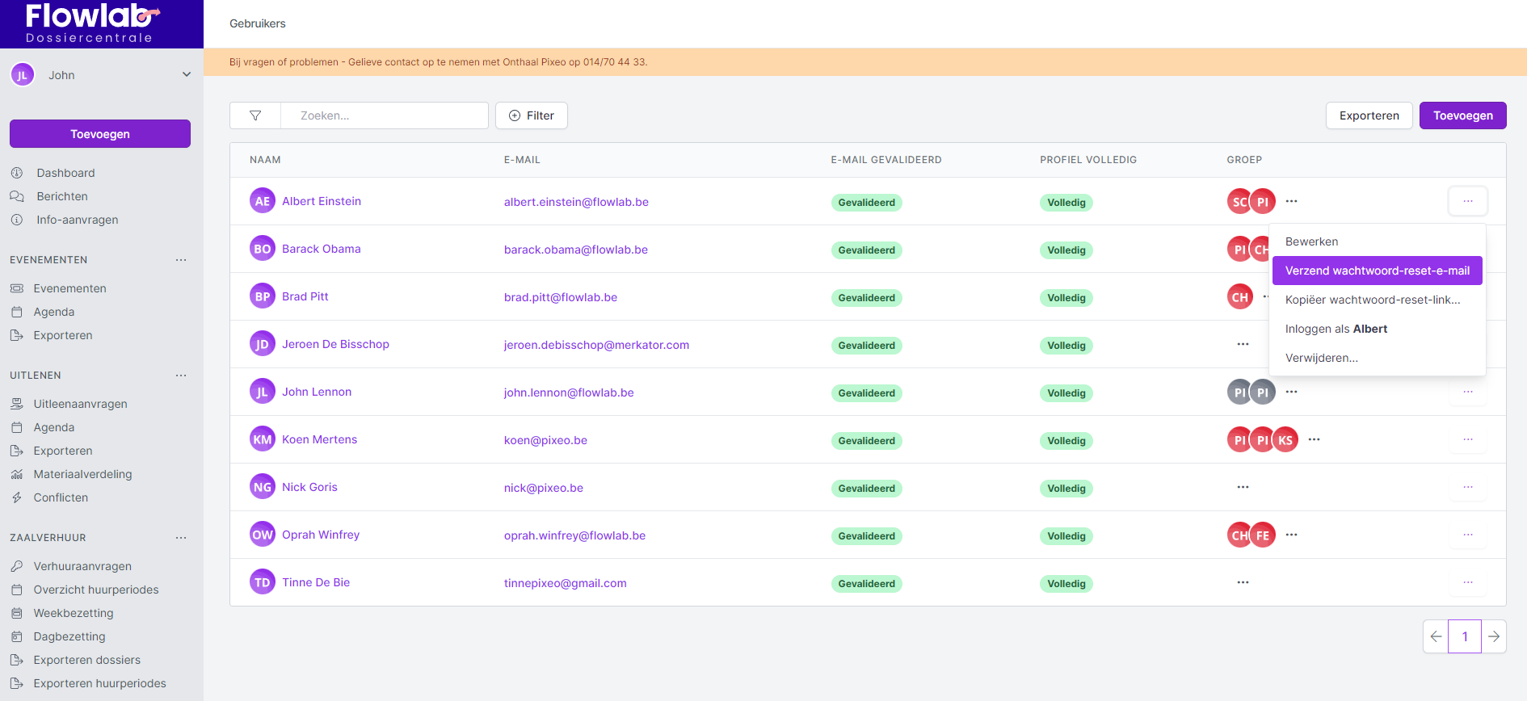
Task: Click into the Zoeken search field
Action: pyautogui.click(x=385, y=115)
